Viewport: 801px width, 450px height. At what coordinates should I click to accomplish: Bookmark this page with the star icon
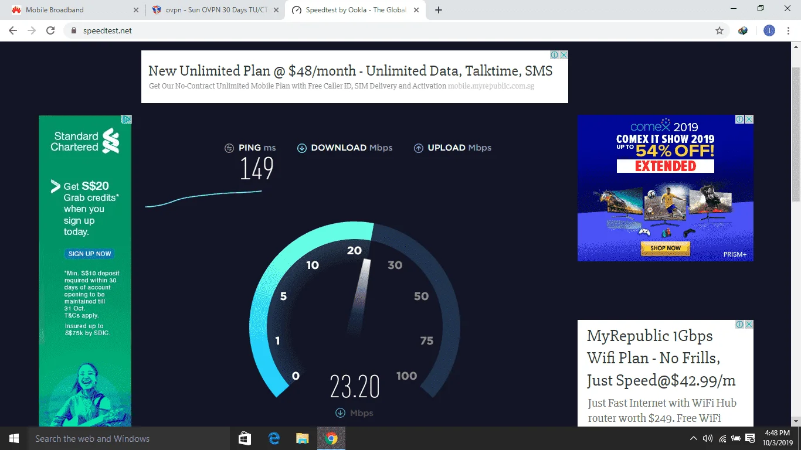(x=719, y=31)
